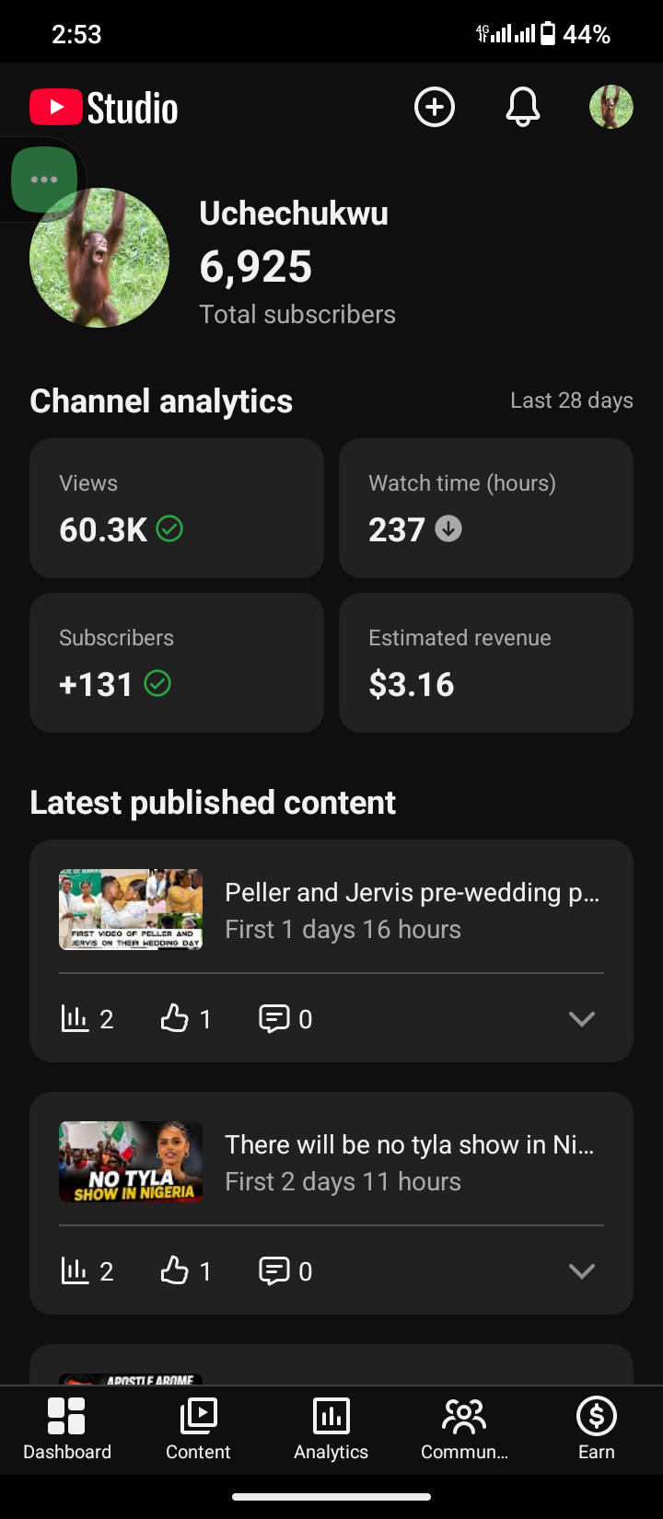Open notifications bell icon
Viewport: 663px width, 1519px height.
523,108
